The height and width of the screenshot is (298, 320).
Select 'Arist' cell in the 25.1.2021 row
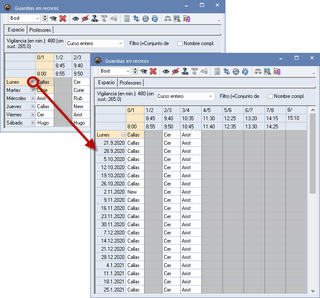pos(191,290)
